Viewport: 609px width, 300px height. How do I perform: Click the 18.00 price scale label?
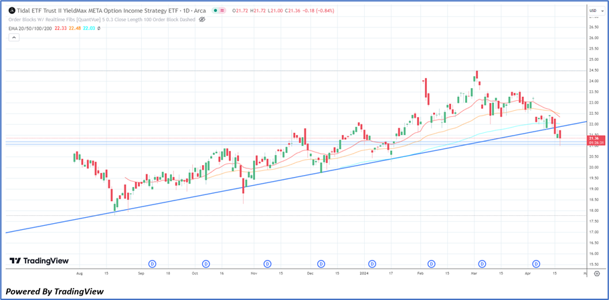tap(594, 210)
